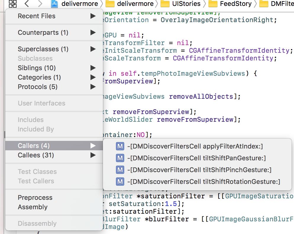Click method icon beside applyFilterAtIndex caller
This screenshot has width=294, height=234.
pos(120,146)
